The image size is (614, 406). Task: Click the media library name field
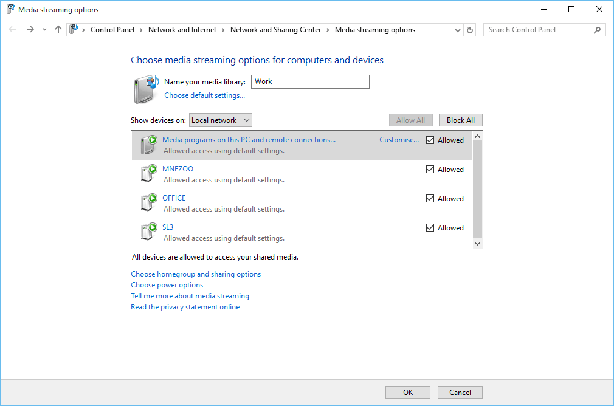coord(310,81)
